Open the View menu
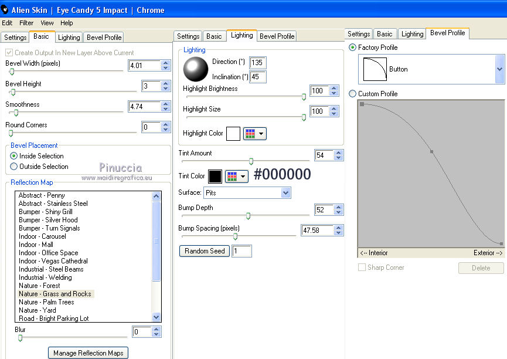 pos(47,23)
